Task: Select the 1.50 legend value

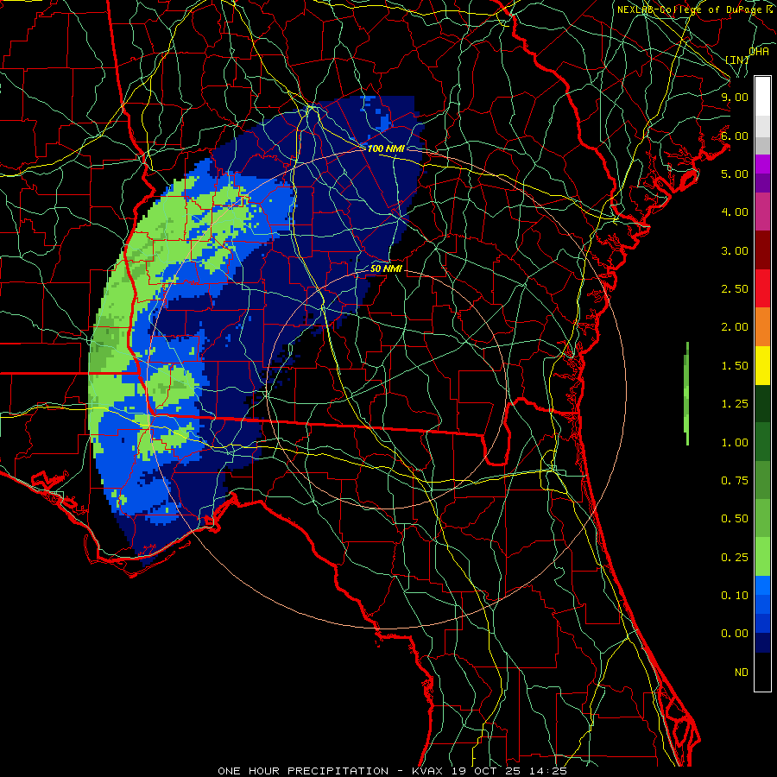Action: 735,366
